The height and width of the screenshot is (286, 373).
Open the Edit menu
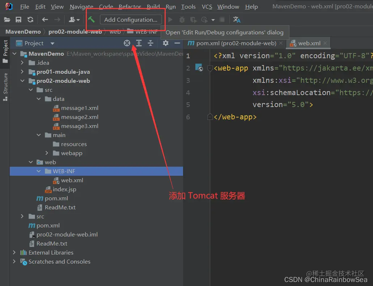(40, 7)
